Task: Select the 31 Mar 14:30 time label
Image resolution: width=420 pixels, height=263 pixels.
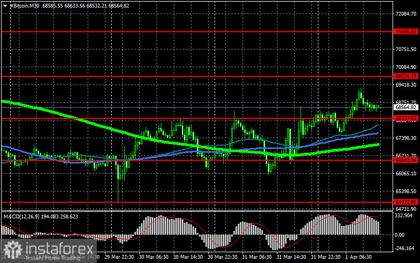Action: point(291,257)
